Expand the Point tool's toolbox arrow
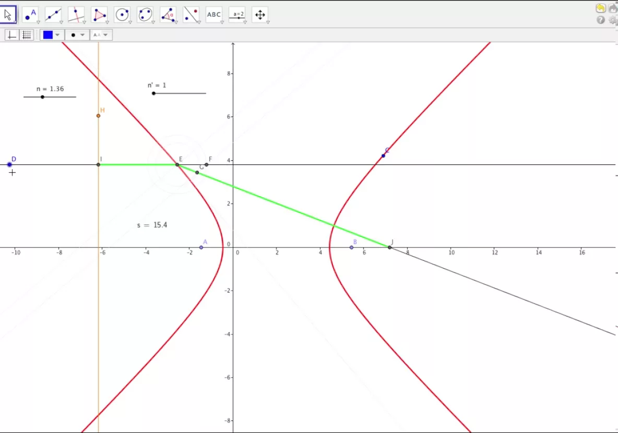 (x=38, y=22)
